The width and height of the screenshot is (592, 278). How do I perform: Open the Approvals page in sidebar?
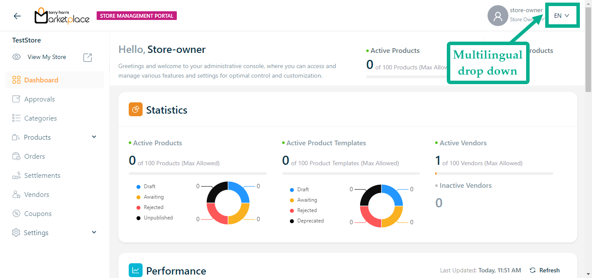[39, 99]
